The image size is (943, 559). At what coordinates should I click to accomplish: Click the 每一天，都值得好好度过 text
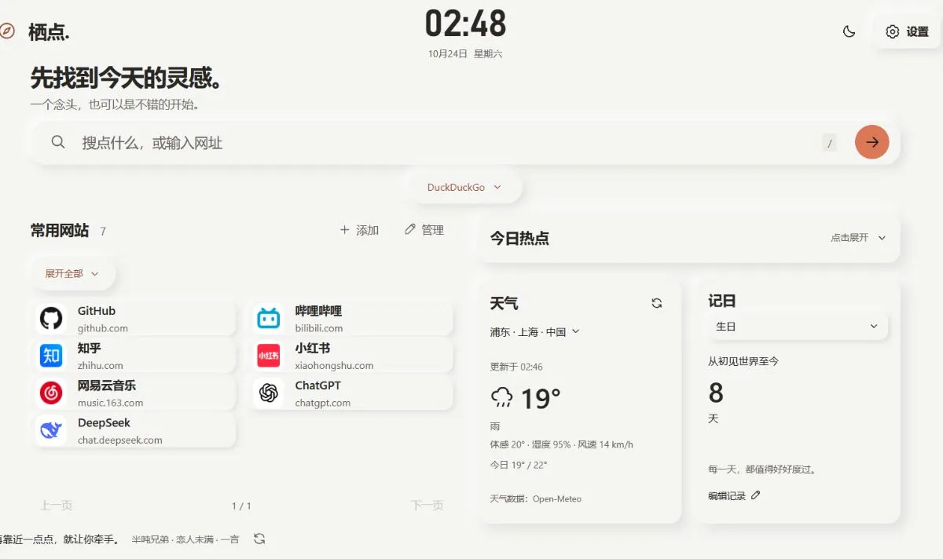tap(762, 469)
